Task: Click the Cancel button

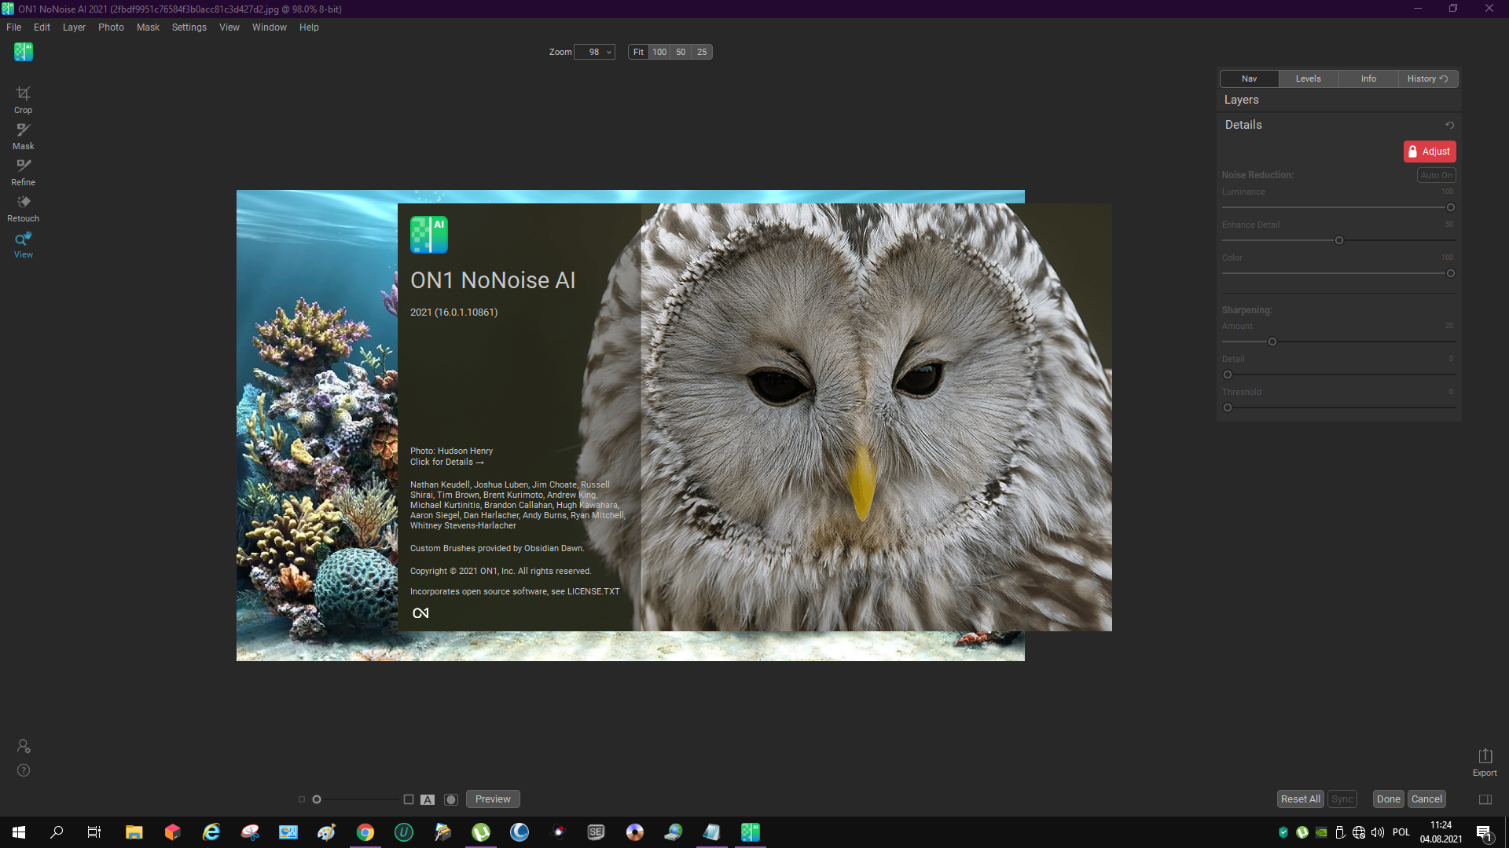Action: coord(1427,799)
